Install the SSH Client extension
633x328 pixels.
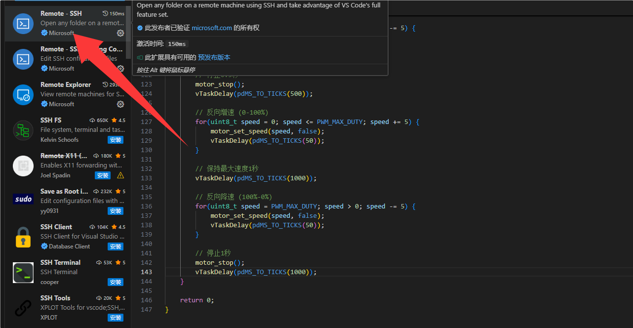click(x=116, y=246)
